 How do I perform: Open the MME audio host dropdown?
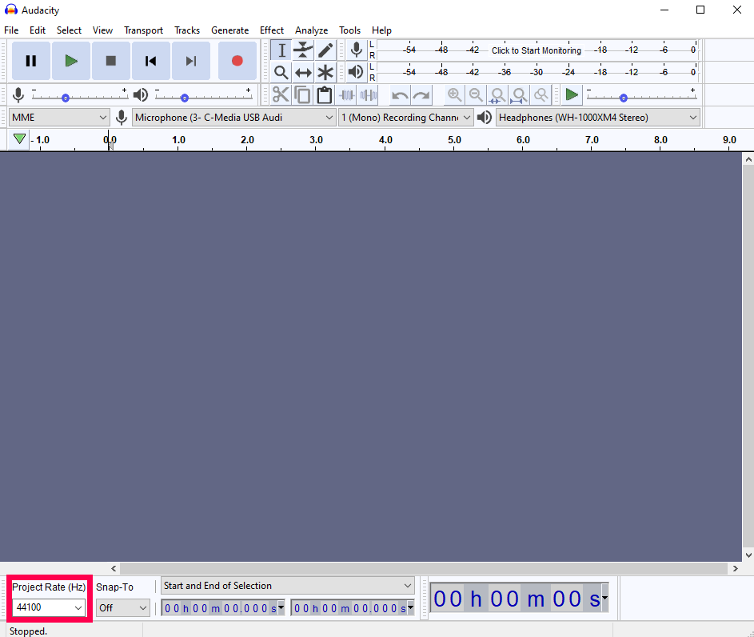coord(59,118)
